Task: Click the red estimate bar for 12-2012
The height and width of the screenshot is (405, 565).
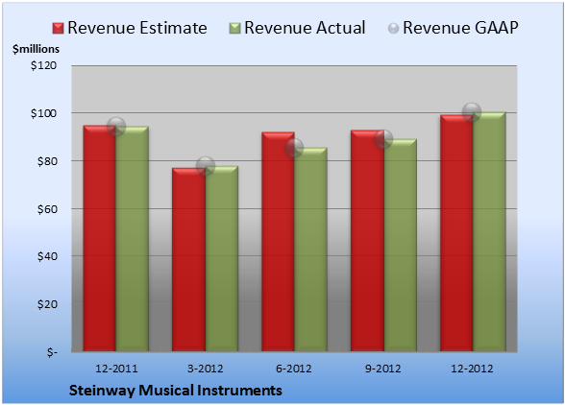Action: [x=456, y=233]
